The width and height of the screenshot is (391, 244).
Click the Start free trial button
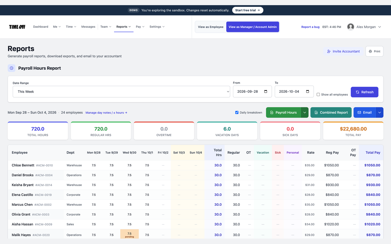(x=248, y=10)
